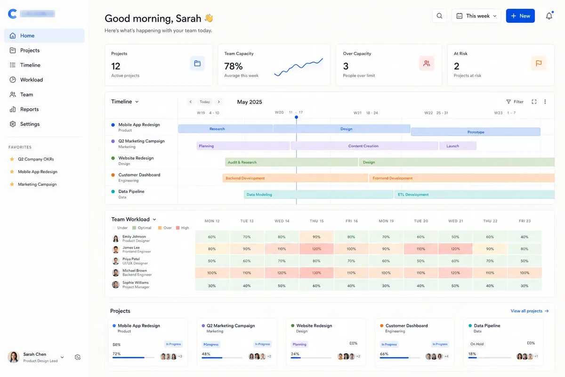Select the Prototype timeline bar
The image size is (565, 377).
point(476,132)
